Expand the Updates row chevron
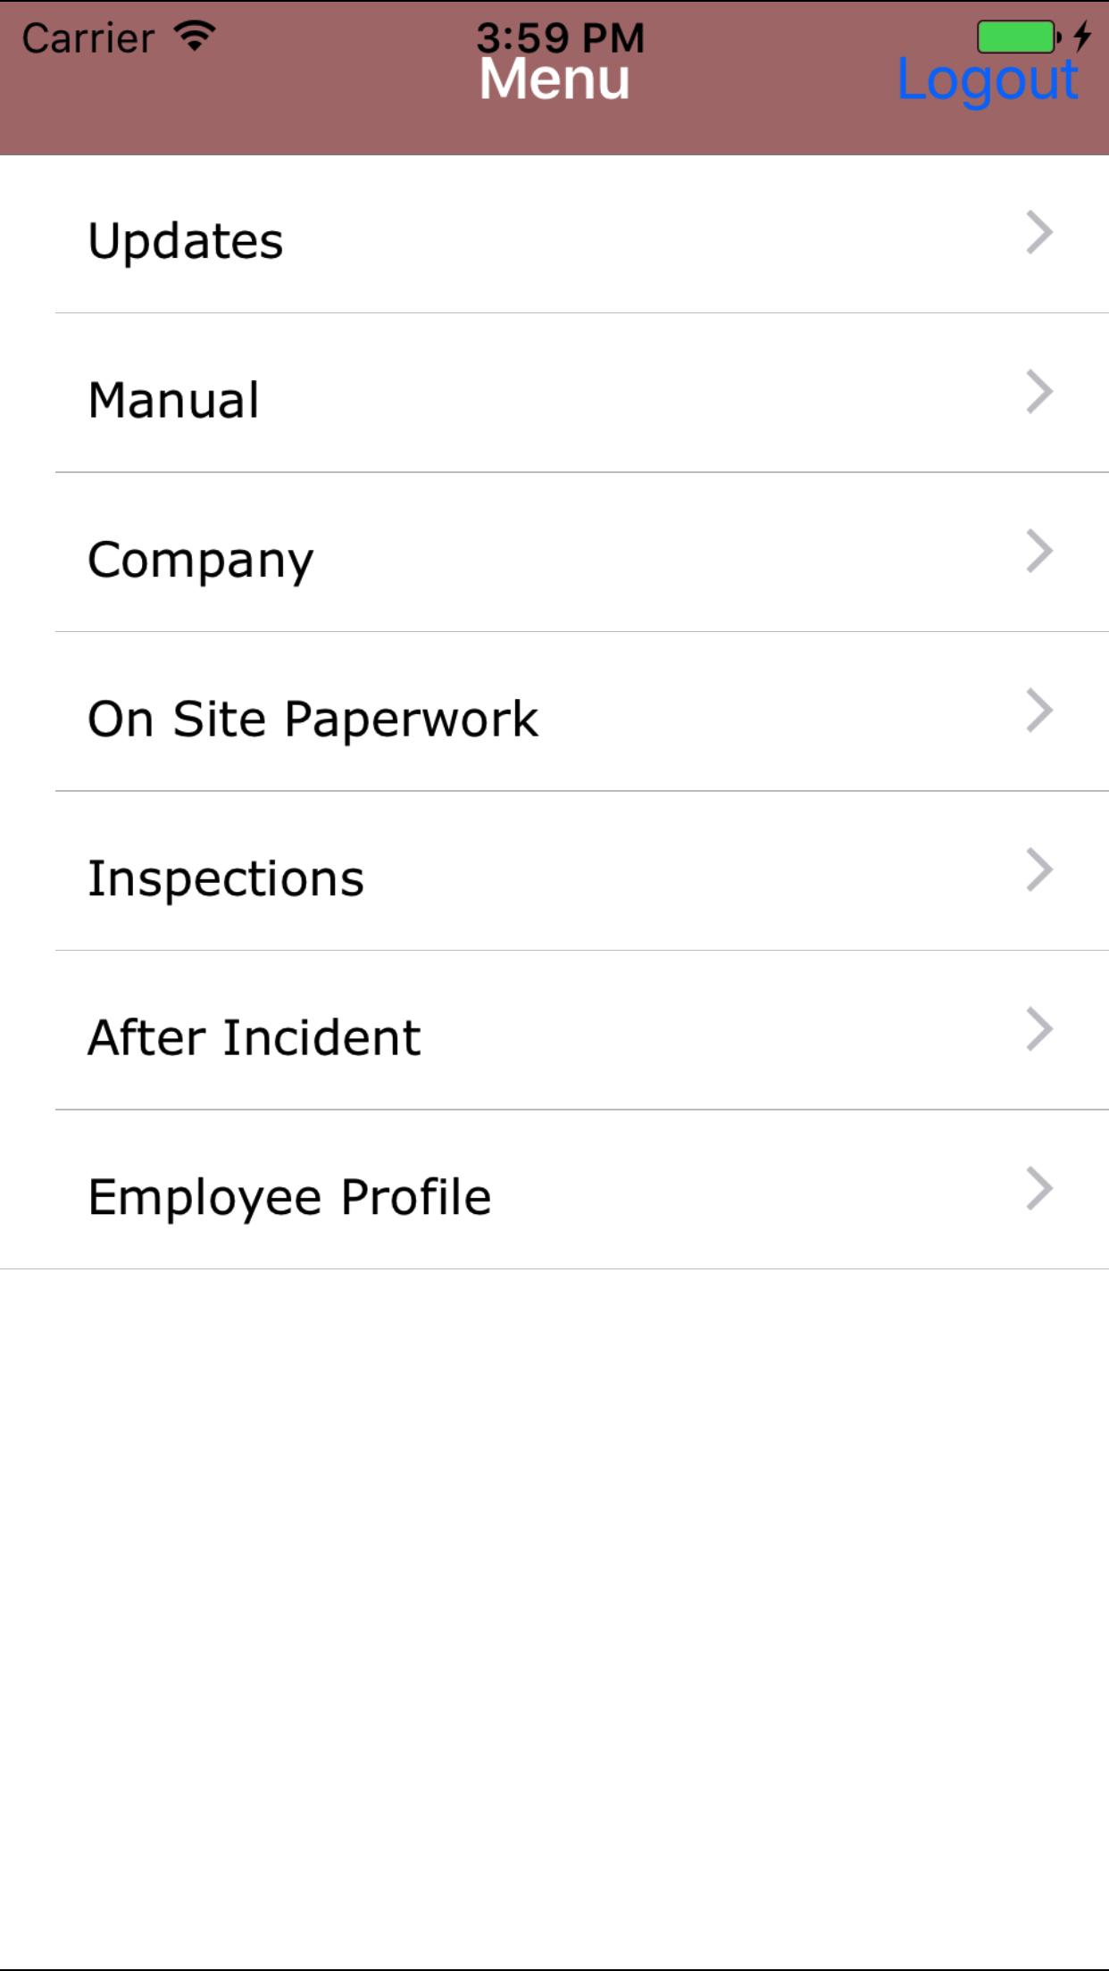Image resolution: width=1109 pixels, height=1971 pixels. point(1039,233)
